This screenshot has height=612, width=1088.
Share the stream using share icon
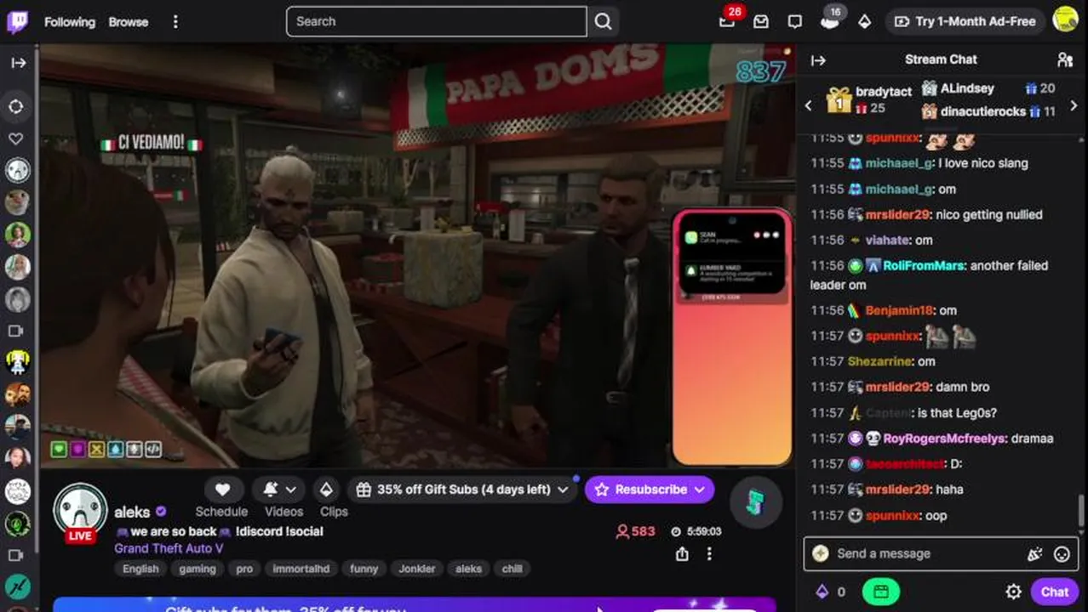[682, 554]
